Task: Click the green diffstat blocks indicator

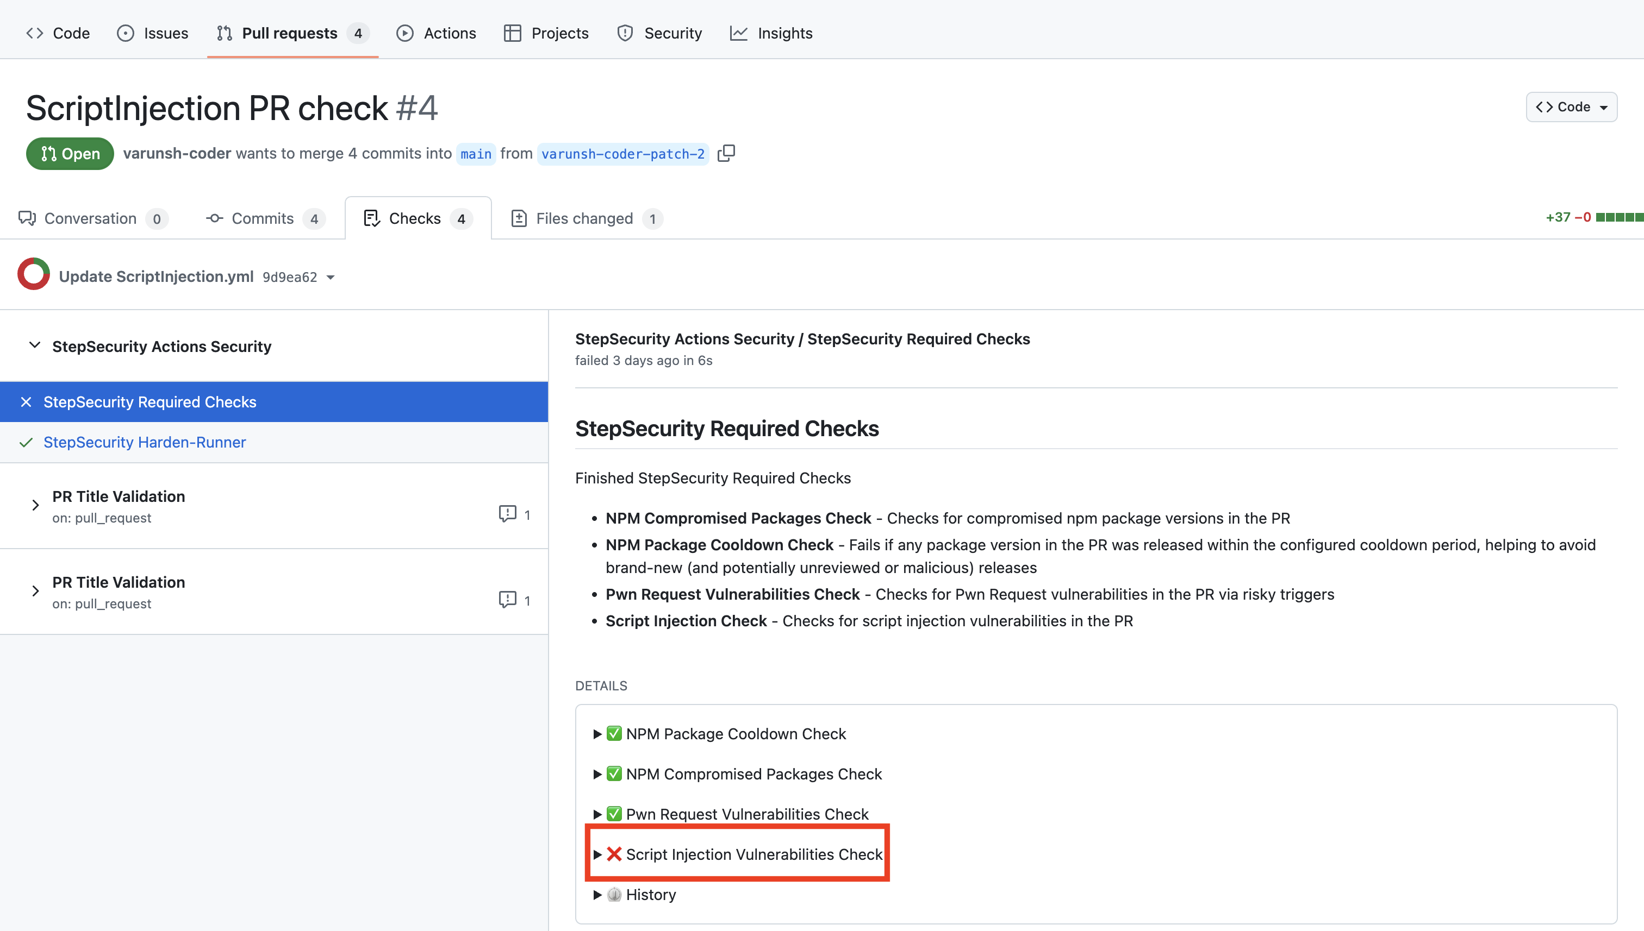Action: 1619,217
